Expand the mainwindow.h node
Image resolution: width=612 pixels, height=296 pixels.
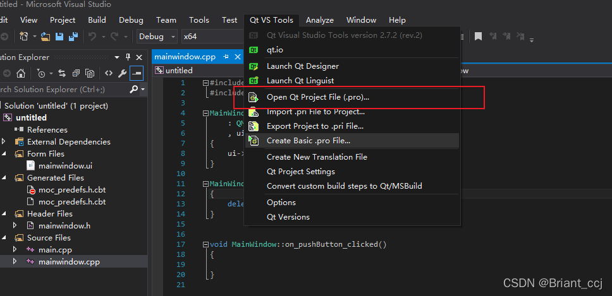pos(15,225)
